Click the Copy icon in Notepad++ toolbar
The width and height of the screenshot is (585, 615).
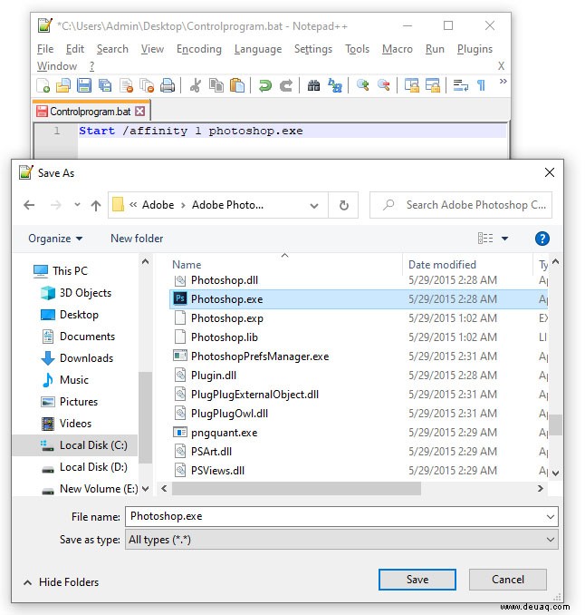point(216,85)
